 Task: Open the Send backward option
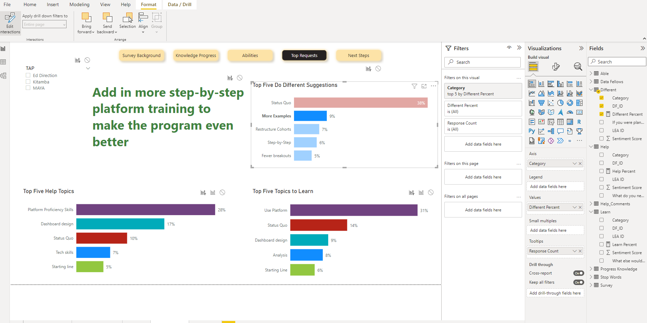(107, 23)
